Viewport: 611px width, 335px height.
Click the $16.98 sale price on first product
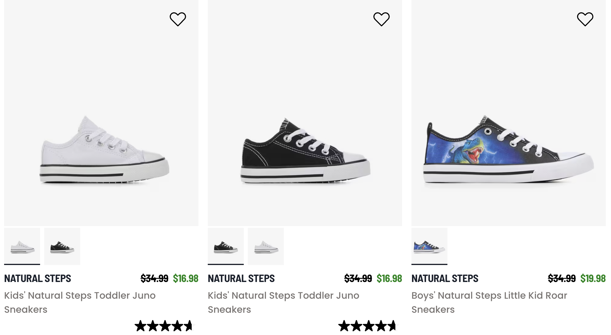click(185, 278)
